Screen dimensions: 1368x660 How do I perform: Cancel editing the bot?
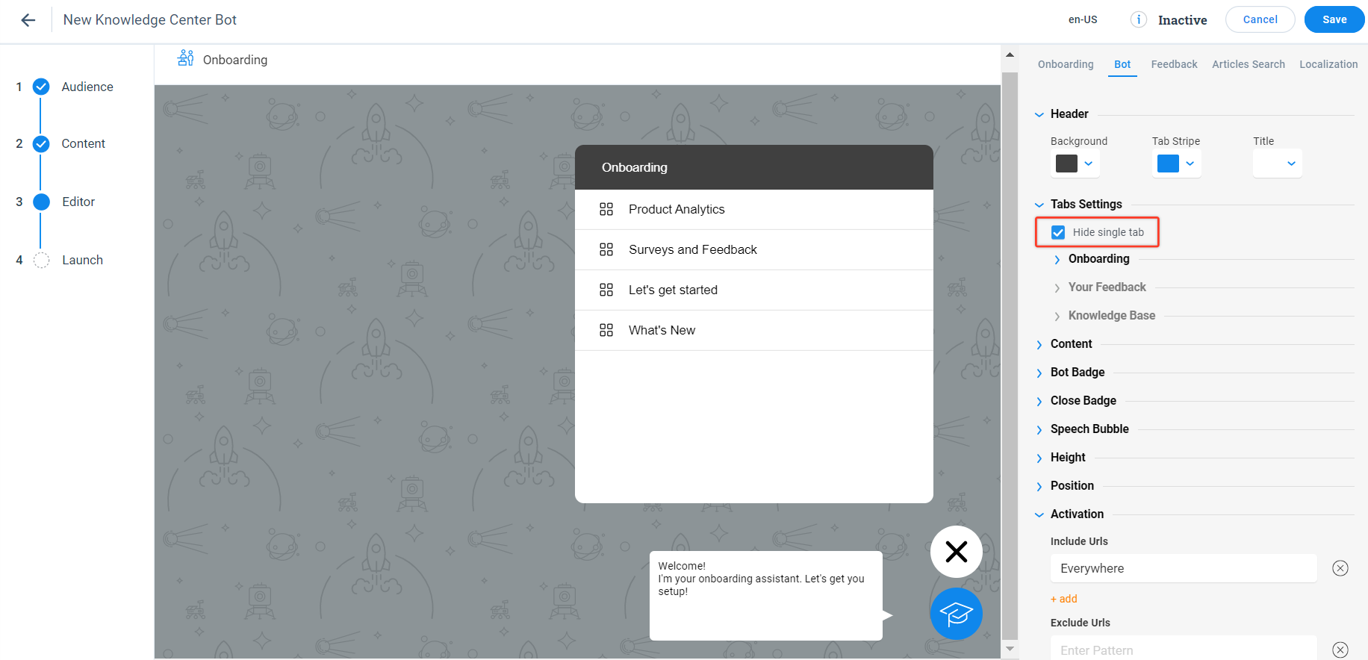1260,19
